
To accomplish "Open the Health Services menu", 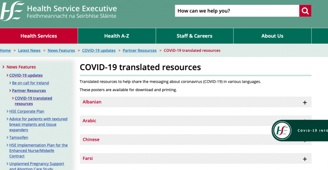I will 38,36.
